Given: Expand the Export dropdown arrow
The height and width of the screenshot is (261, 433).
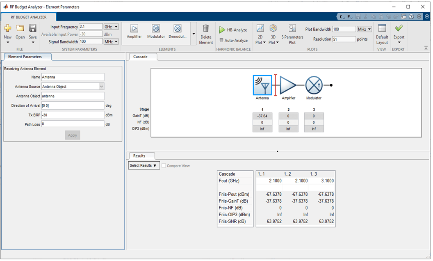Looking at the screenshot, I should [x=399, y=42].
